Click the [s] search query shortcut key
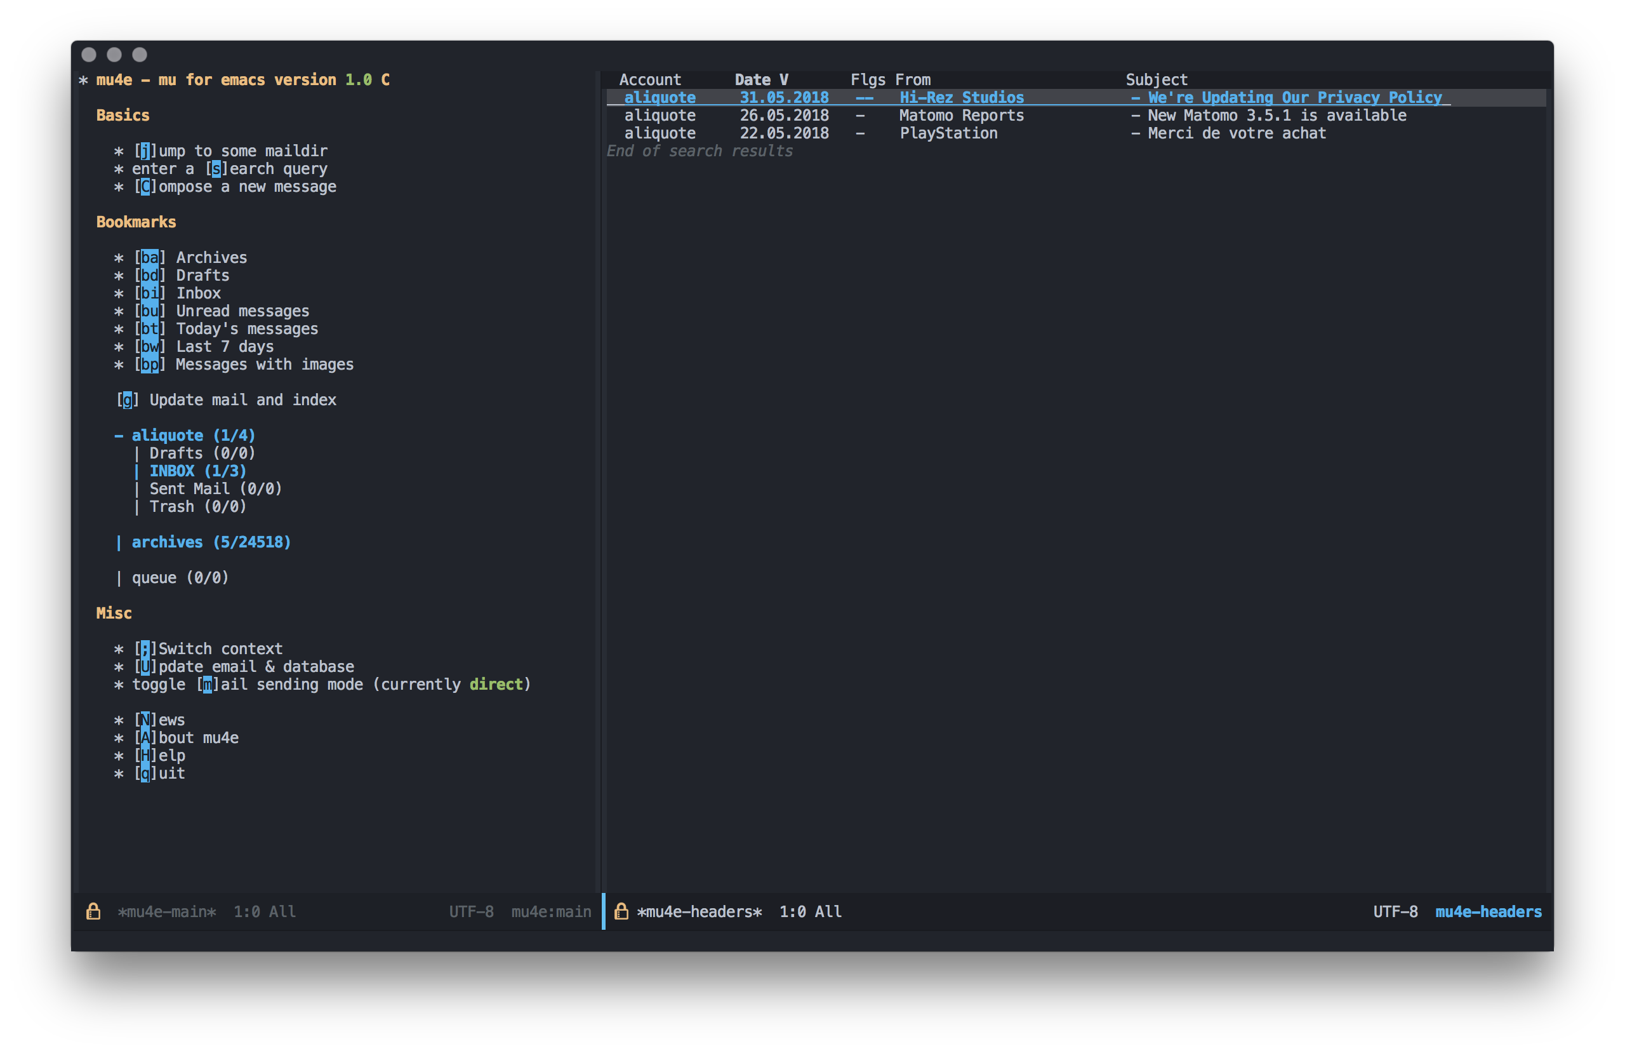 (x=216, y=169)
